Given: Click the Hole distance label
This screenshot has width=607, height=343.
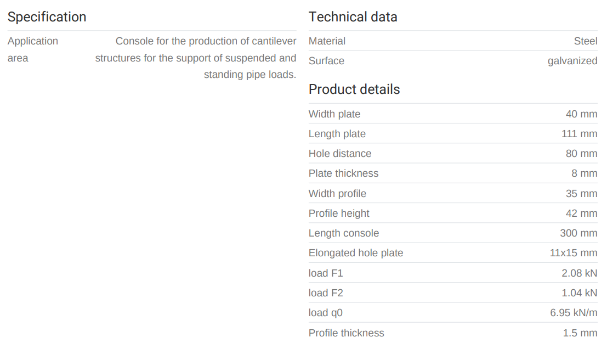Looking at the screenshot, I should (340, 154).
